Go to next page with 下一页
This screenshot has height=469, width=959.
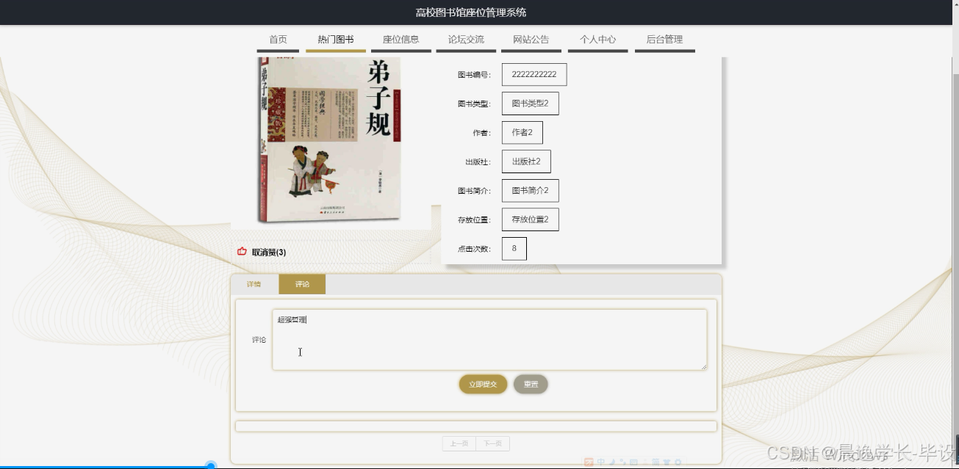tap(492, 443)
